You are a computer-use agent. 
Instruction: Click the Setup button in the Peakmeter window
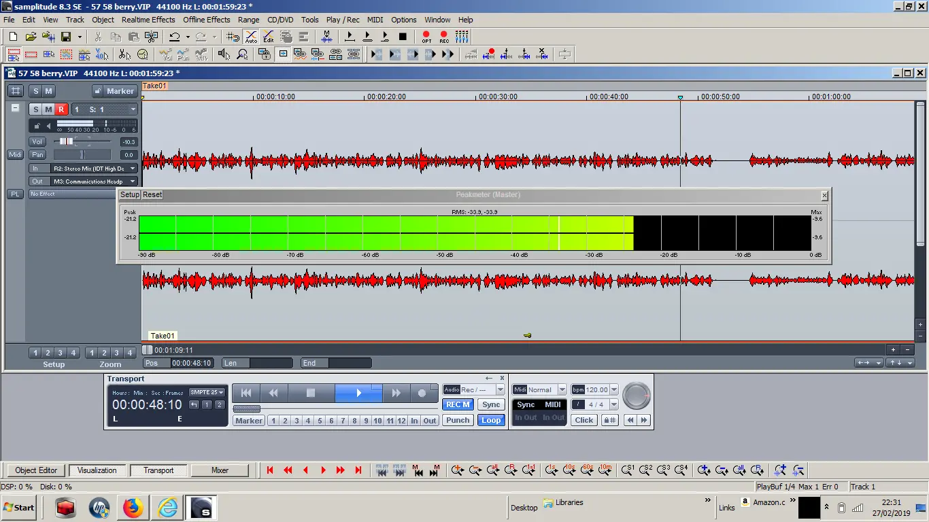[x=129, y=195]
